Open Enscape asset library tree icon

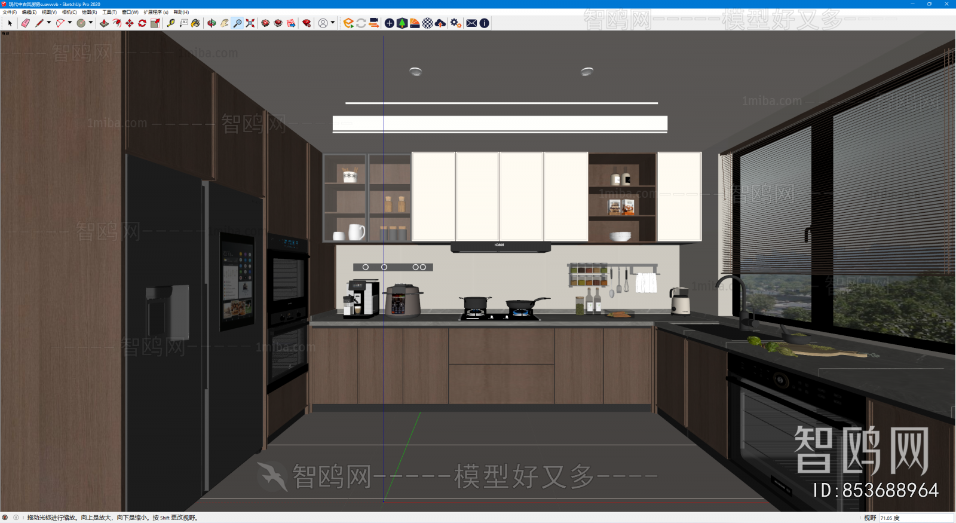[x=402, y=23]
